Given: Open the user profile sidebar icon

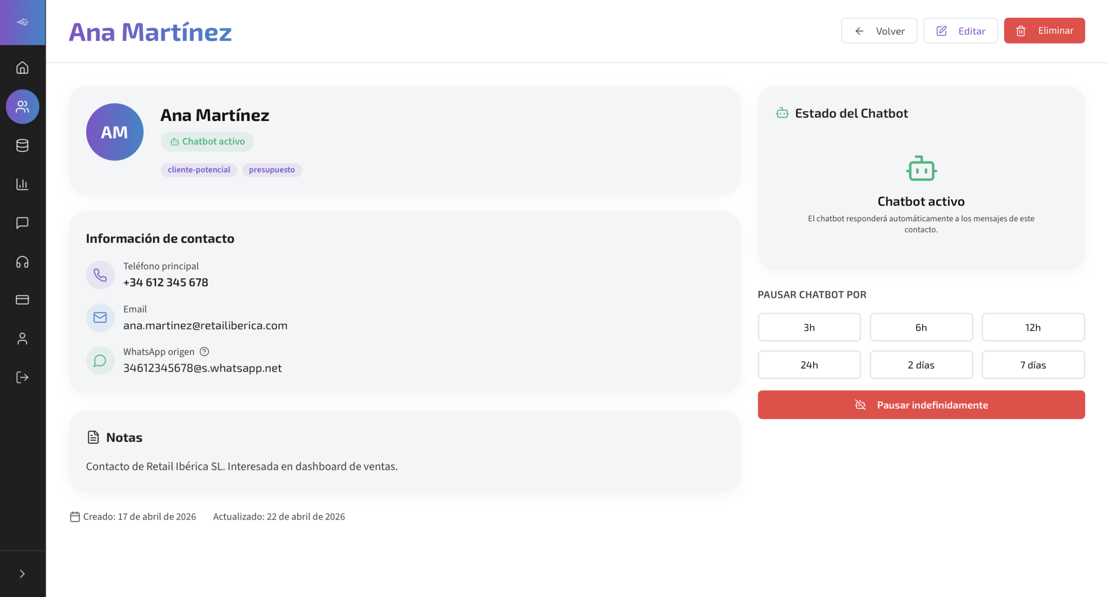Looking at the screenshot, I should click(x=23, y=338).
